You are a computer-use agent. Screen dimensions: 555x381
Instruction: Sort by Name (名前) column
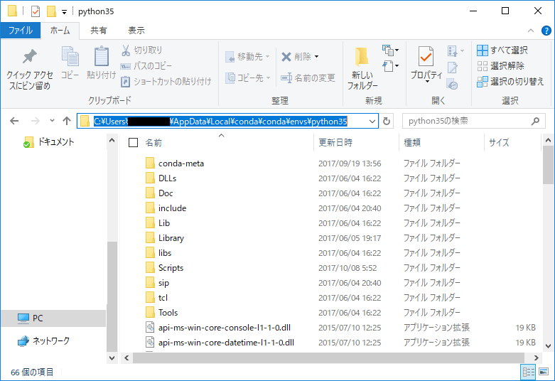coord(153,143)
